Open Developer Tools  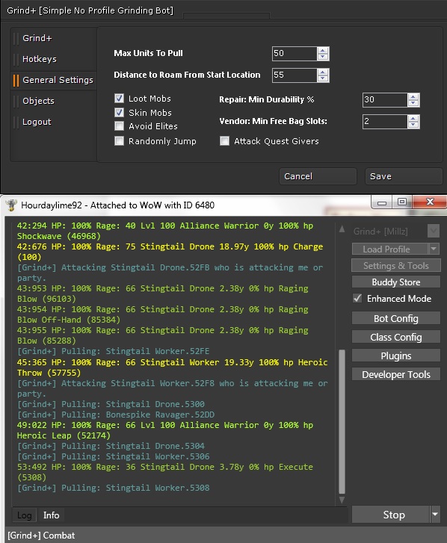point(396,374)
